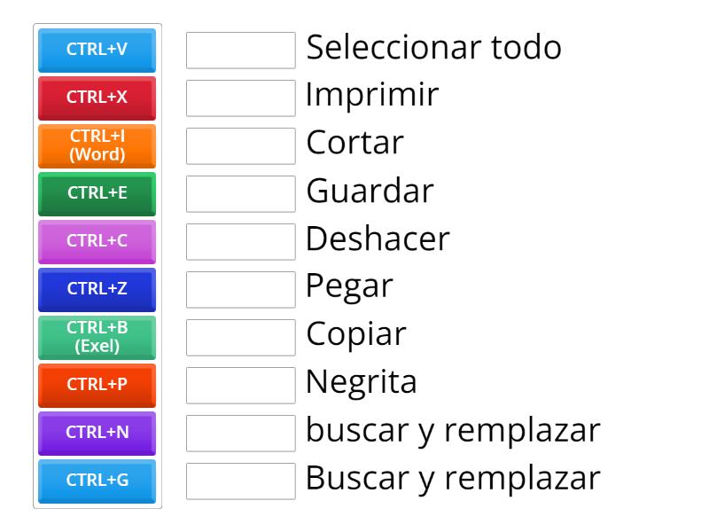Image resolution: width=709 pixels, height=532 pixels.
Task: Select the CTRL+G shortcut tile
Action: (x=96, y=481)
